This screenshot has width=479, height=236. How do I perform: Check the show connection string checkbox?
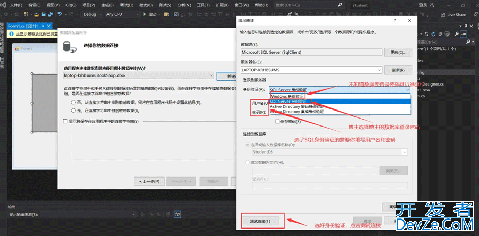65,121
